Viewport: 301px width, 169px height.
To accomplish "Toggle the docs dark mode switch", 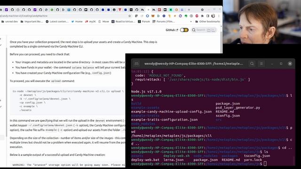I will (184, 30).
